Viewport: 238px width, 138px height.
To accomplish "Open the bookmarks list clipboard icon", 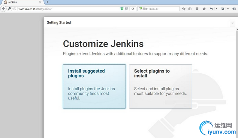I will 190,9.
